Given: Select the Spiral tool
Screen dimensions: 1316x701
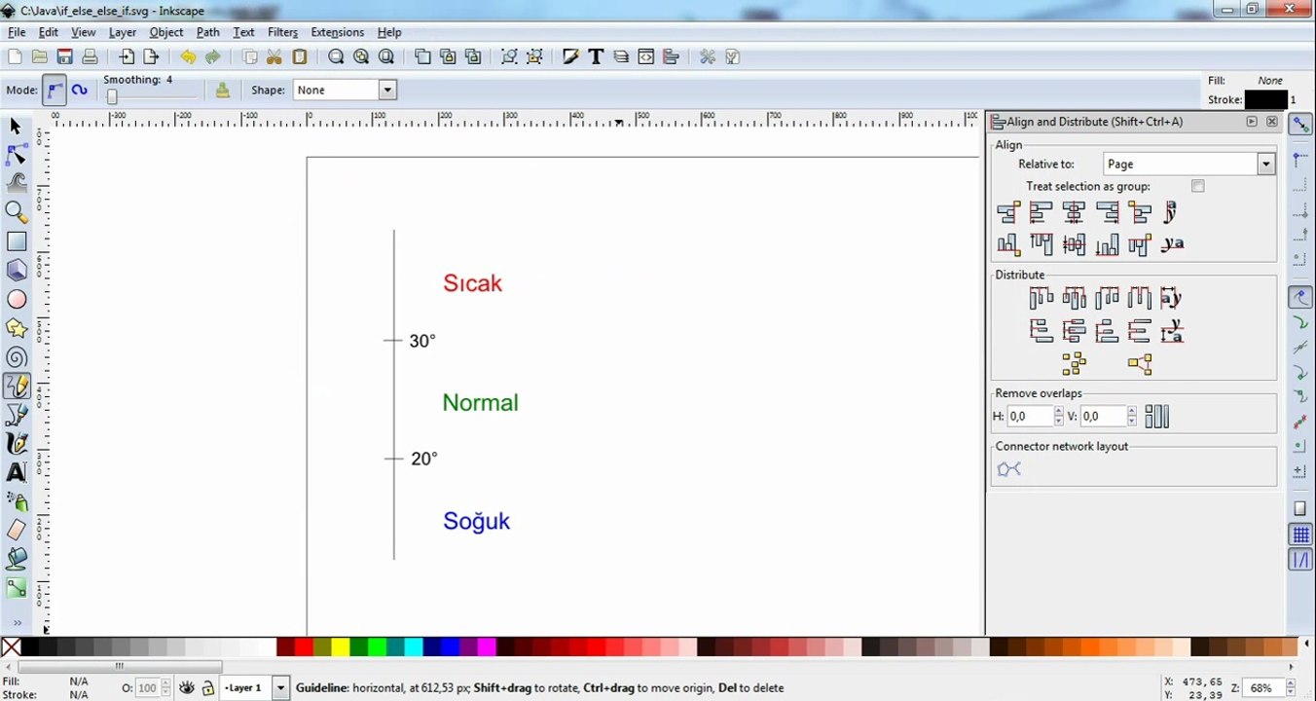Looking at the screenshot, I should 16,358.
